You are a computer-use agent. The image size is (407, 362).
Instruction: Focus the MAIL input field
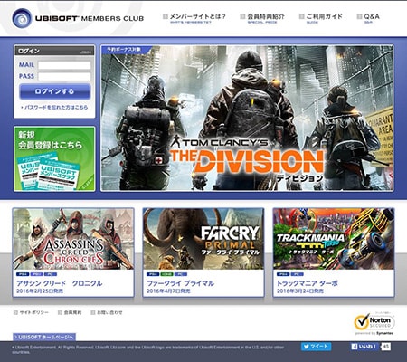tap(64, 65)
